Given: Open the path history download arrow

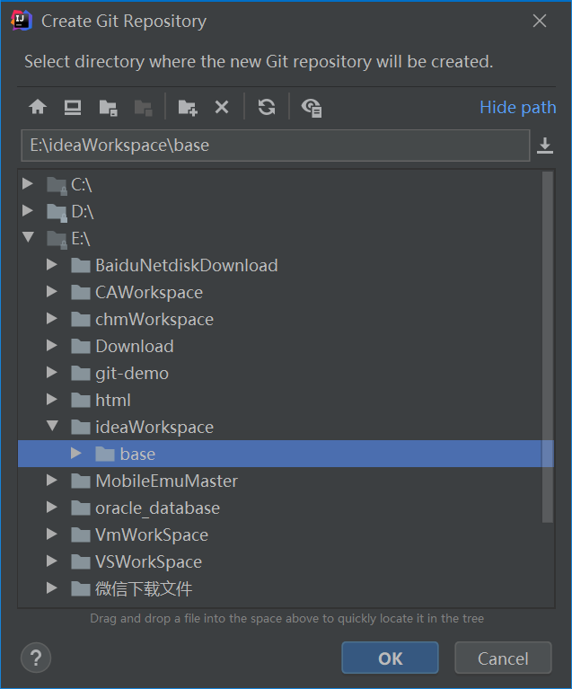Looking at the screenshot, I should click(x=545, y=146).
